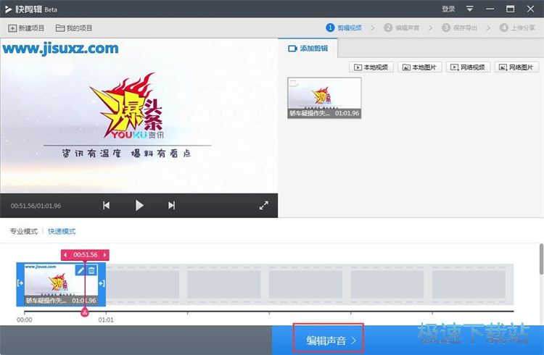Click the checkbox corner on library thumbnail
This screenshot has width=544, height=355.
pyautogui.click(x=294, y=83)
